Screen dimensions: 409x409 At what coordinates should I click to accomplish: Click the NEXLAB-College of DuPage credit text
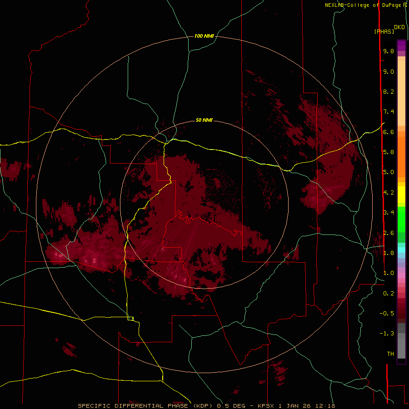pos(363,5)
